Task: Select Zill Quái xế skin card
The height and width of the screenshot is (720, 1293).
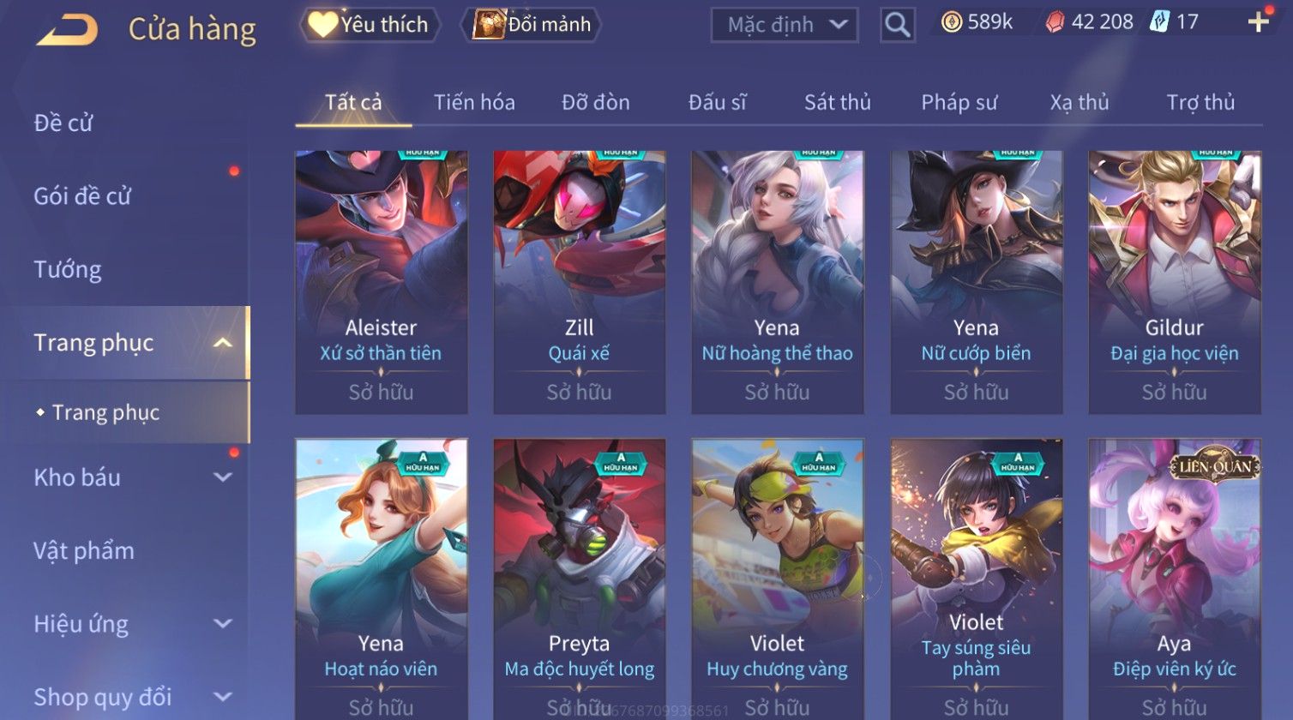Action: point(579,283)
